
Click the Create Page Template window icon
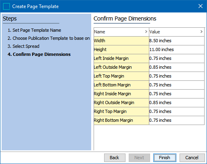[6, 6]
